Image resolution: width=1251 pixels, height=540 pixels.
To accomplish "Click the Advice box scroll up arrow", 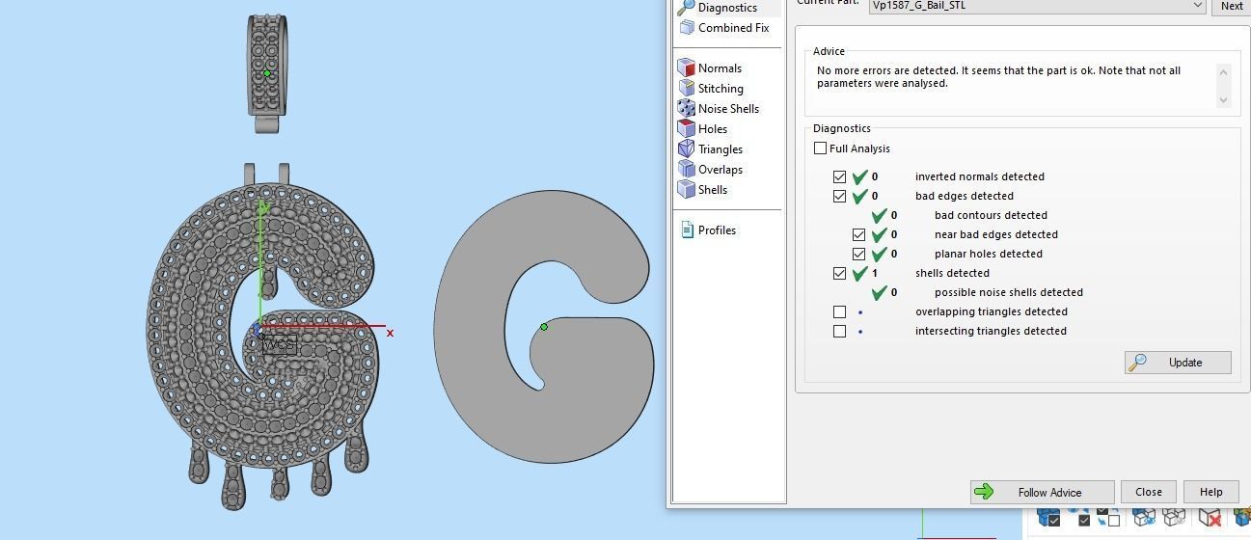I will coord(1224,71).
